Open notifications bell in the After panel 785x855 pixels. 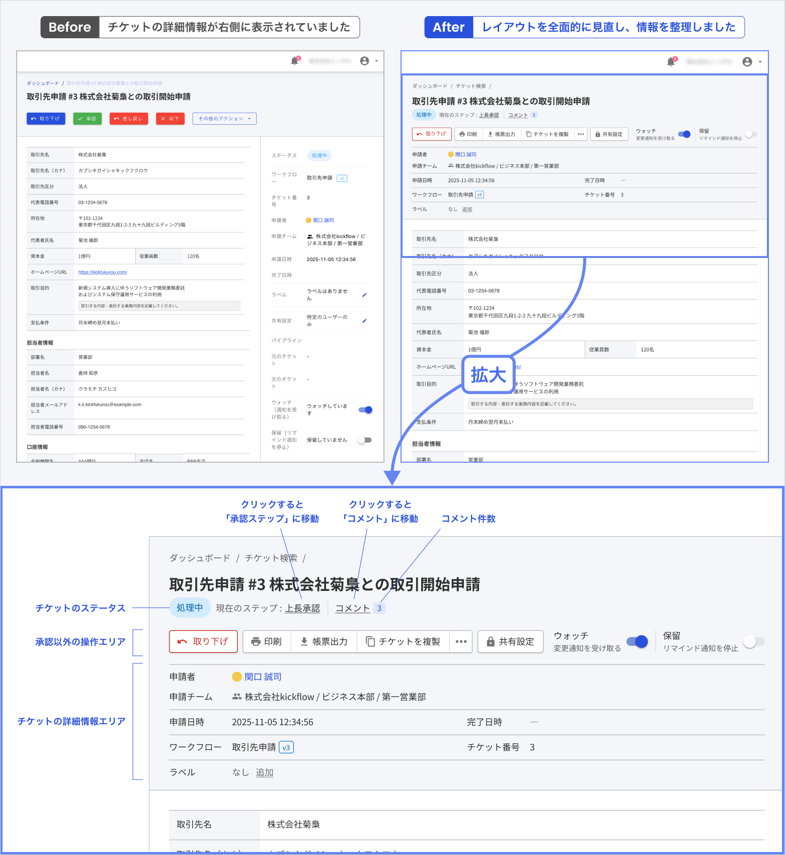click(x=671, y=61)
